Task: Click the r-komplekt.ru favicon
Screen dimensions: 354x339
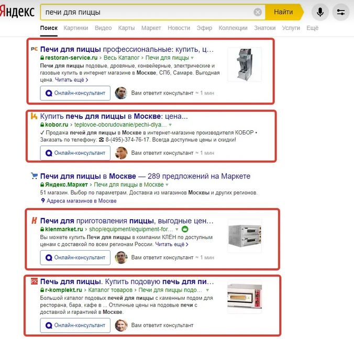Action: click(34, 281)
